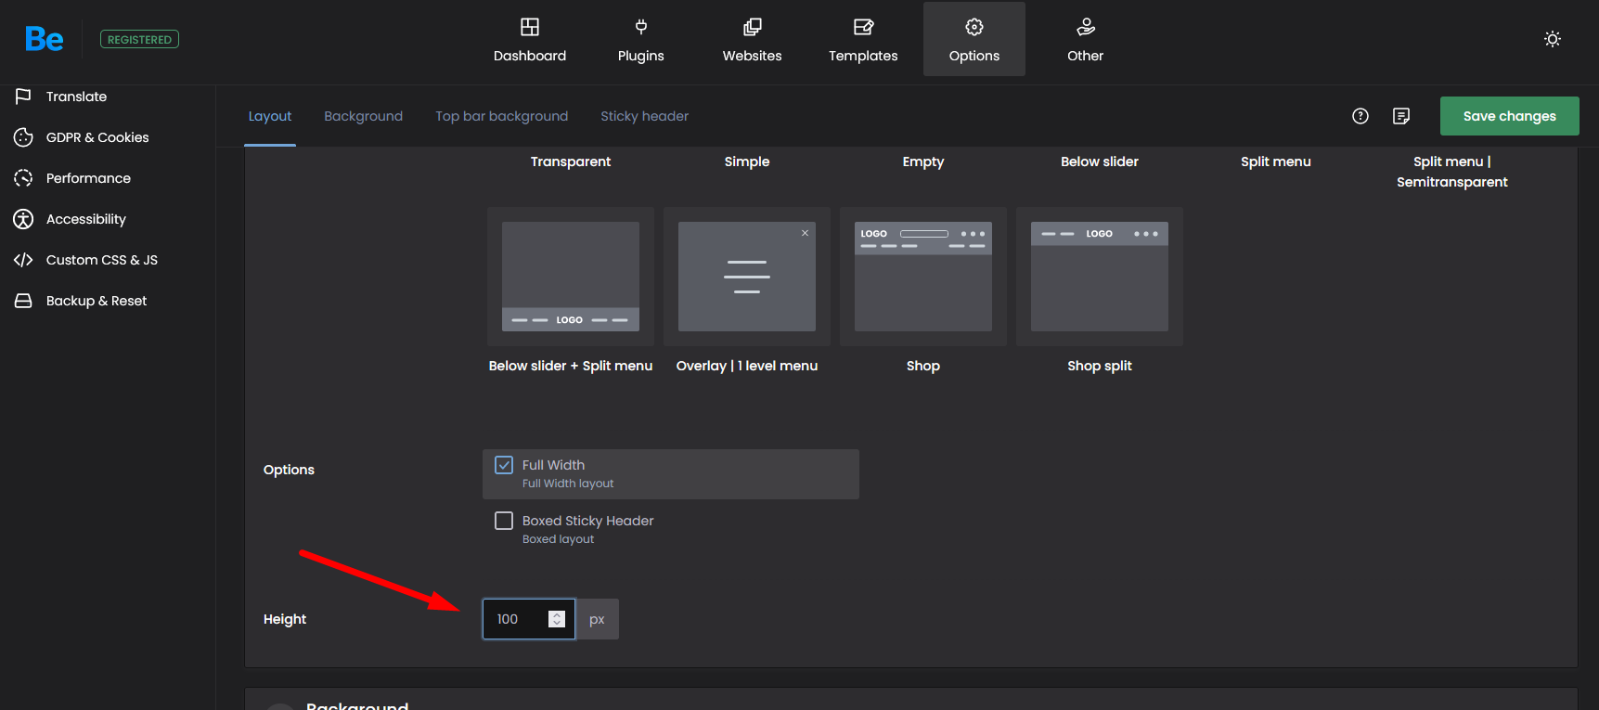Click the Transparent layout label
This screenshot has width=1599, height=710.
pyautogui.click(x=571, y=161)
